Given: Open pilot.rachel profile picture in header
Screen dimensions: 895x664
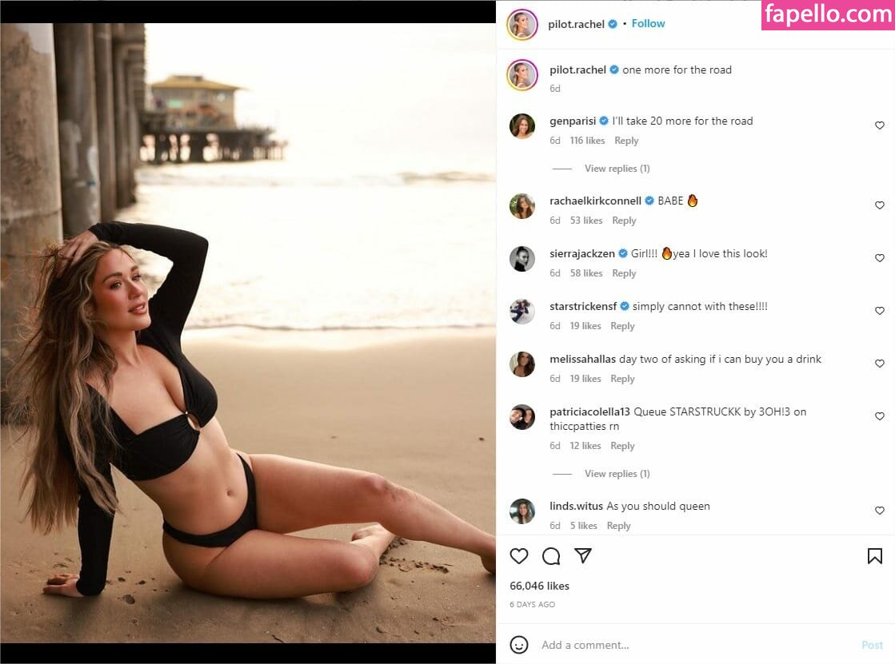Looking at the screenshot, I should [x=521, y=25].
